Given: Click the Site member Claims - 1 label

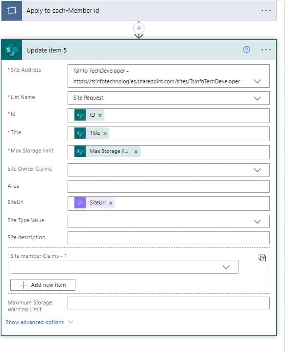Looking at the screenshot, I should coord(39,256).
